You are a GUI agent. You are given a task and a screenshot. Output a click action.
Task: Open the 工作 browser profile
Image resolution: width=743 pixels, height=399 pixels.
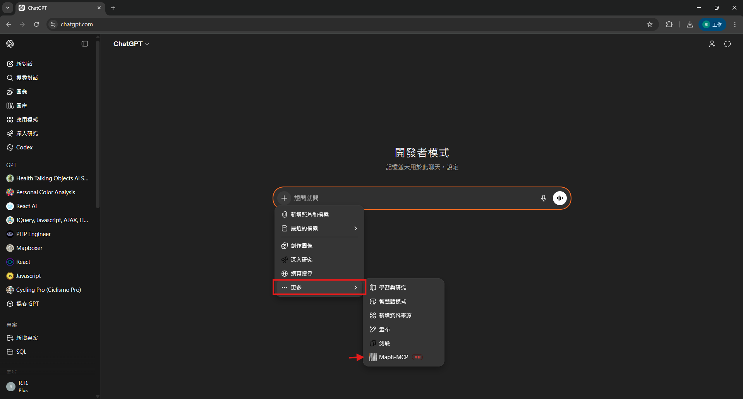[x=712, y=24]
